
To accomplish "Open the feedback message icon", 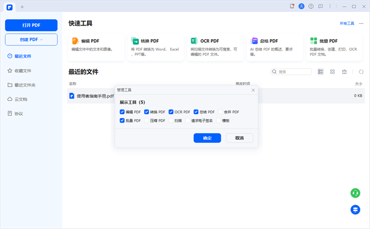I will [320, 6].
